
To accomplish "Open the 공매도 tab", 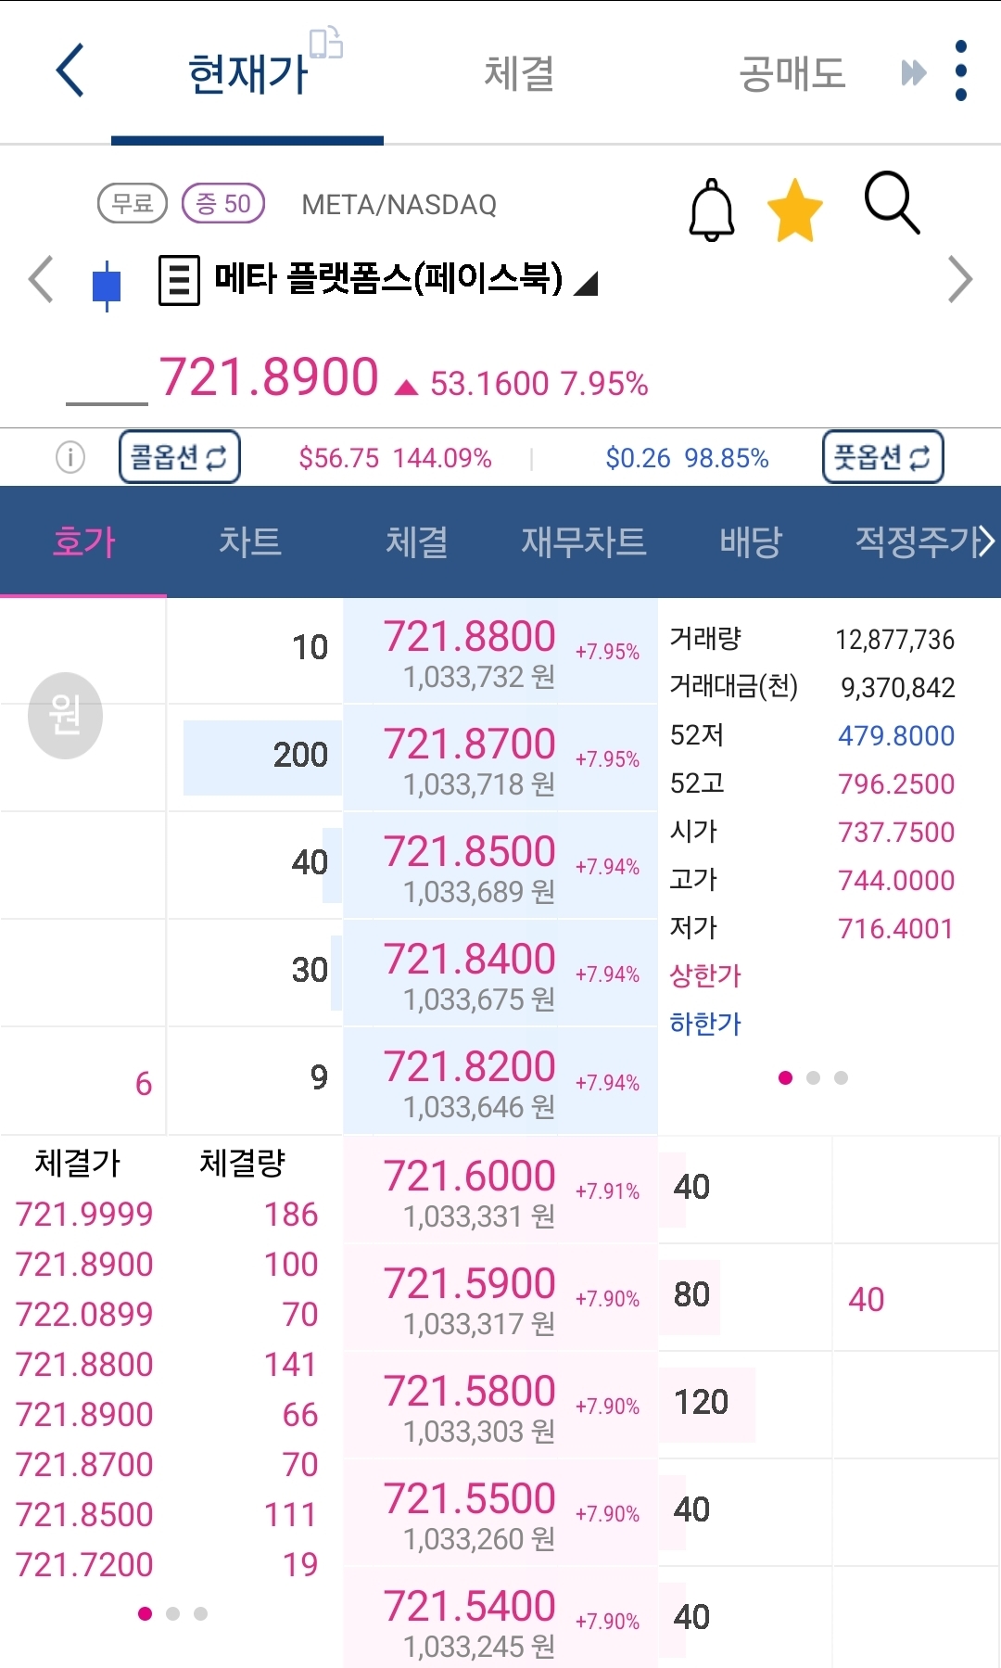I will click(x=792, y=73).
